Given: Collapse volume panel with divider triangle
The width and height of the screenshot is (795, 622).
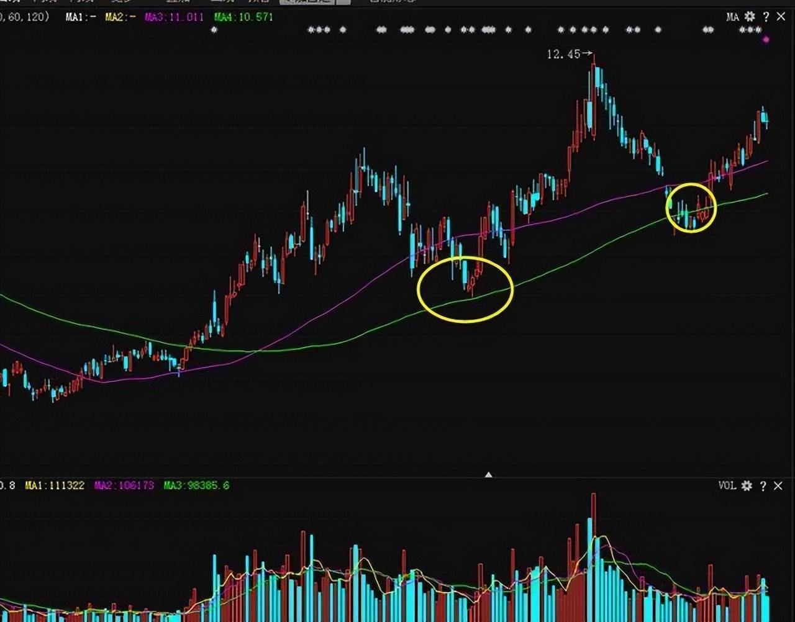Looking at the screenshot, I should [x=488, y=474].
